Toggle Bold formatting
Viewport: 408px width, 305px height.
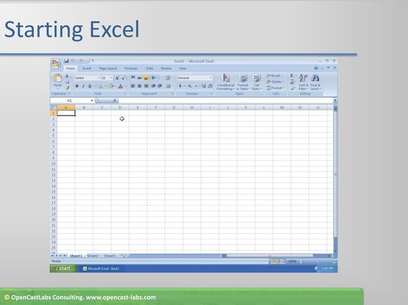[77, 86]
